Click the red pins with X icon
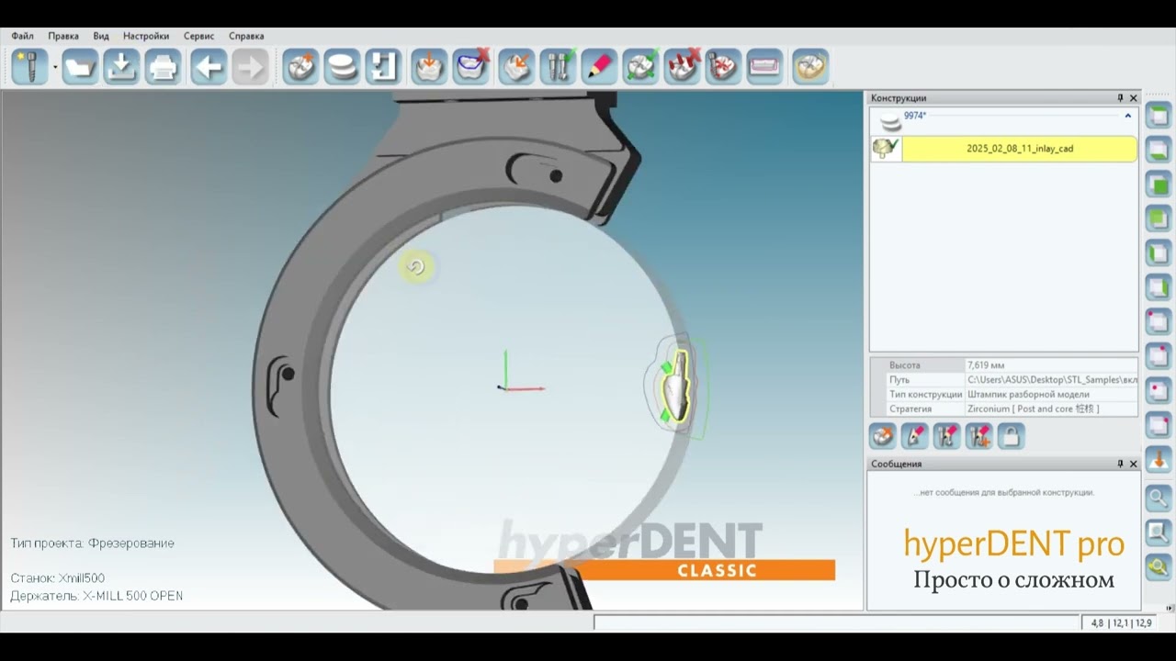The width and height of the screenshot is (1176, 661). (x=683, y=67)
